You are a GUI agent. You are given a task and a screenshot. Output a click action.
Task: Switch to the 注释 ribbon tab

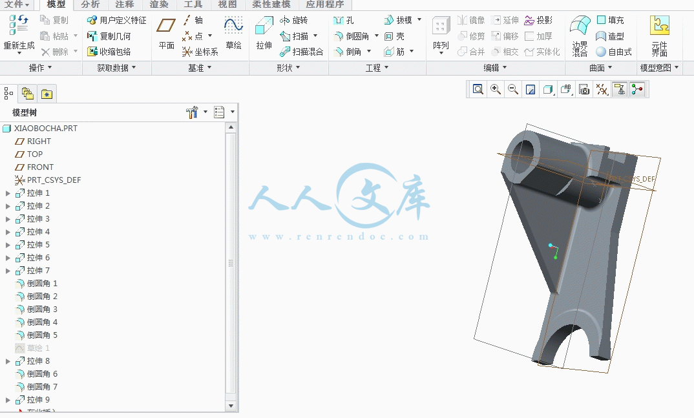coord(124,5)
